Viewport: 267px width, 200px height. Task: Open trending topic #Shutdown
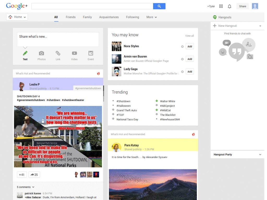click(123, 101)
